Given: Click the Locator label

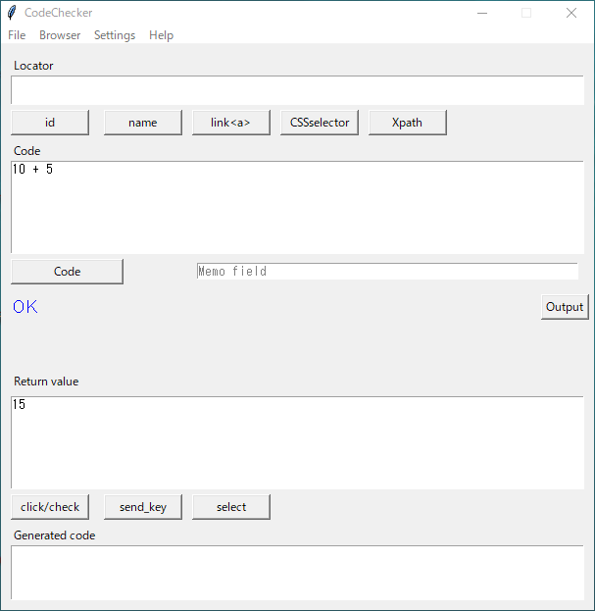Looking at the screenshot, I should 33,66.
